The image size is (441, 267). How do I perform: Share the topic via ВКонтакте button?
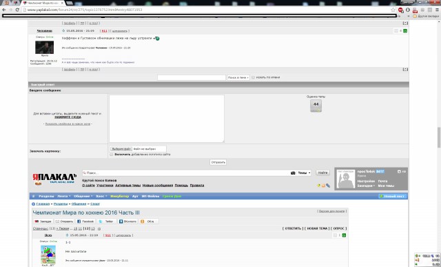coord(127,221)
